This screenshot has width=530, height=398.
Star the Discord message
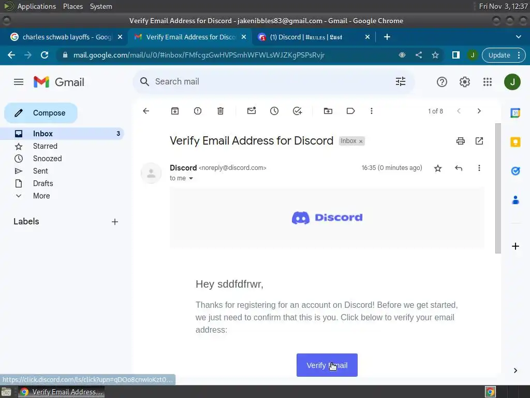(x=438, y=168)
